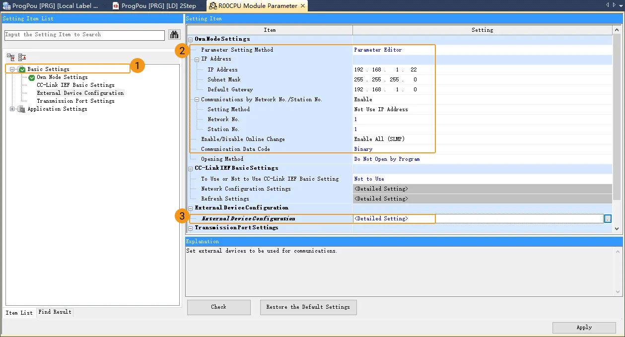Click the tab list dropdown arrow at top right

(x=621, y=5)
